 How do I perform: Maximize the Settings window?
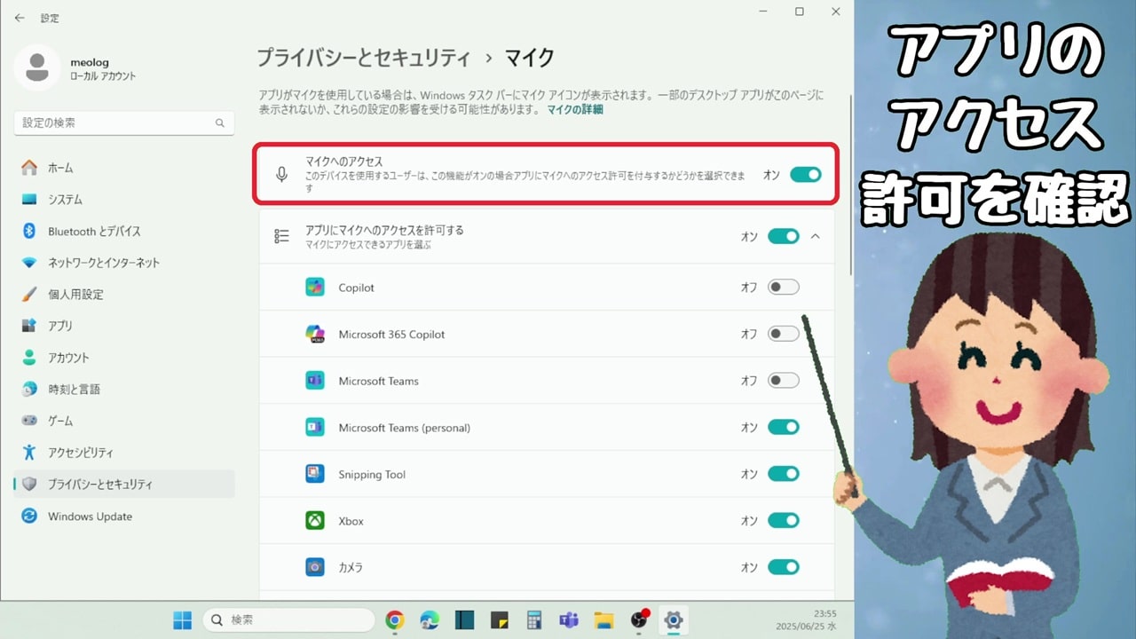(799, 12)
